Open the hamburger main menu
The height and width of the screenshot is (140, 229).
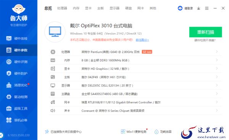pyautogui.click(x=206, y=8)
